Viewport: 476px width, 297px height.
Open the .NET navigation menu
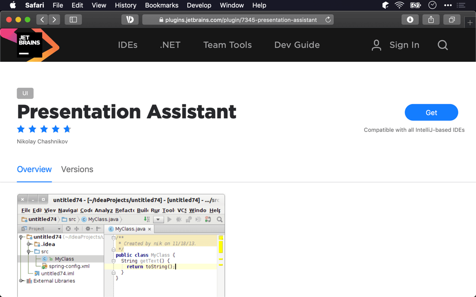pos(170,45)
